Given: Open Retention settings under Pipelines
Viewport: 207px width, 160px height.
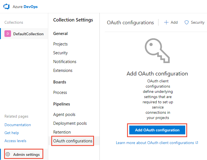Looking at the screenshot, I should [x=62, y=132].
